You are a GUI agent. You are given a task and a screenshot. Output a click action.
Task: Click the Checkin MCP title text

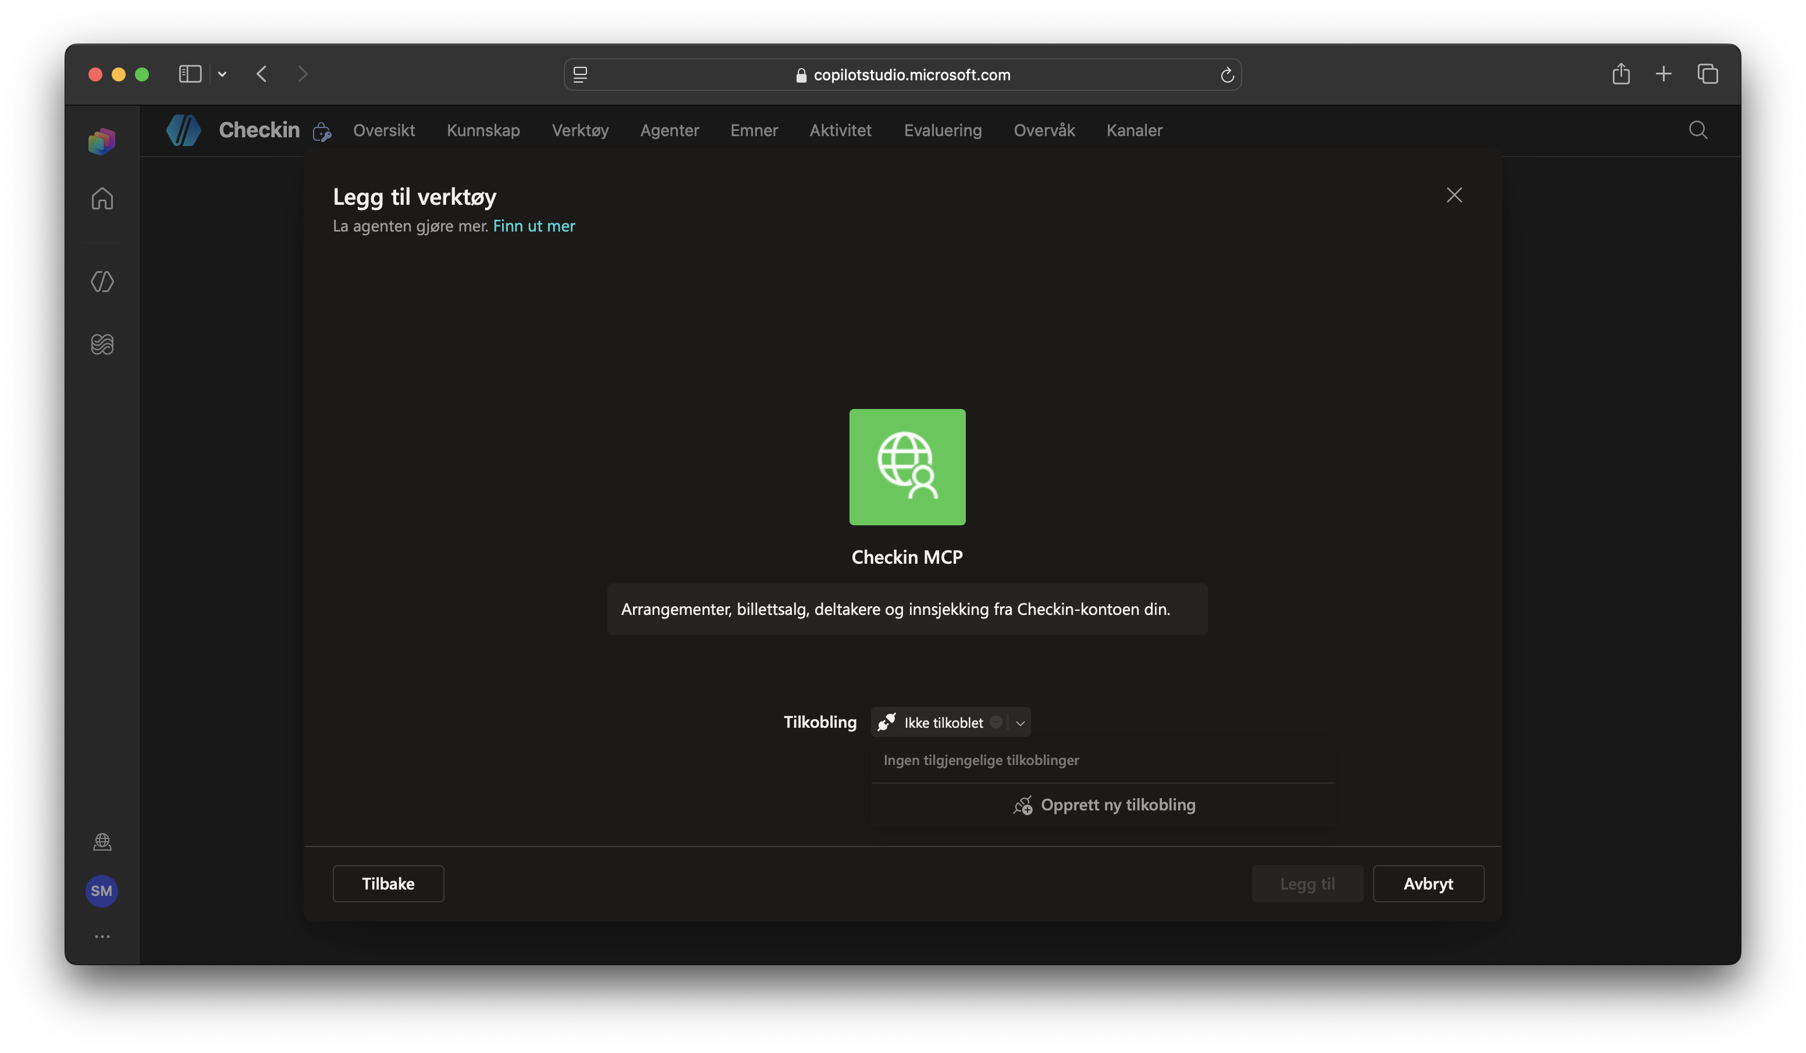point(907,557)
